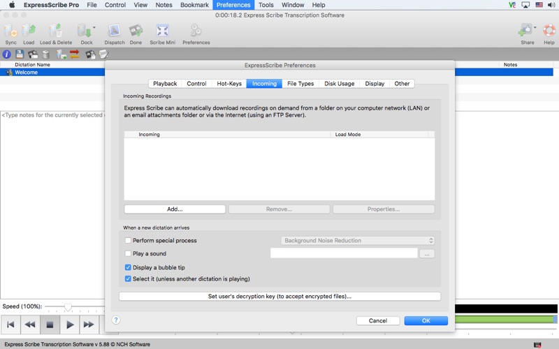Viewport: 559px width, 349px height.
Task: Click the question mark help button in dialog
Action: coord(116,320)
